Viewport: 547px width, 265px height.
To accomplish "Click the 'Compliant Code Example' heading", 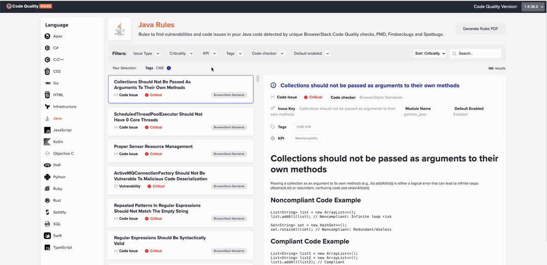I will (310, 241).
